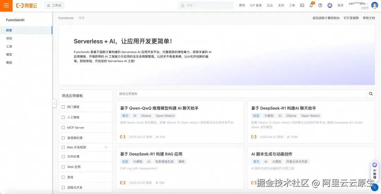381x194 pixels.
Task: Click the publisher logo on the DeepSeek-R1 聊天助手 card
Action: (254, 137)
